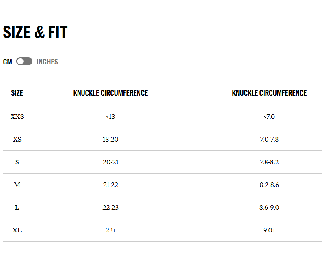322x264 pixels.
Task: Select the S size label
Action: 17,162
